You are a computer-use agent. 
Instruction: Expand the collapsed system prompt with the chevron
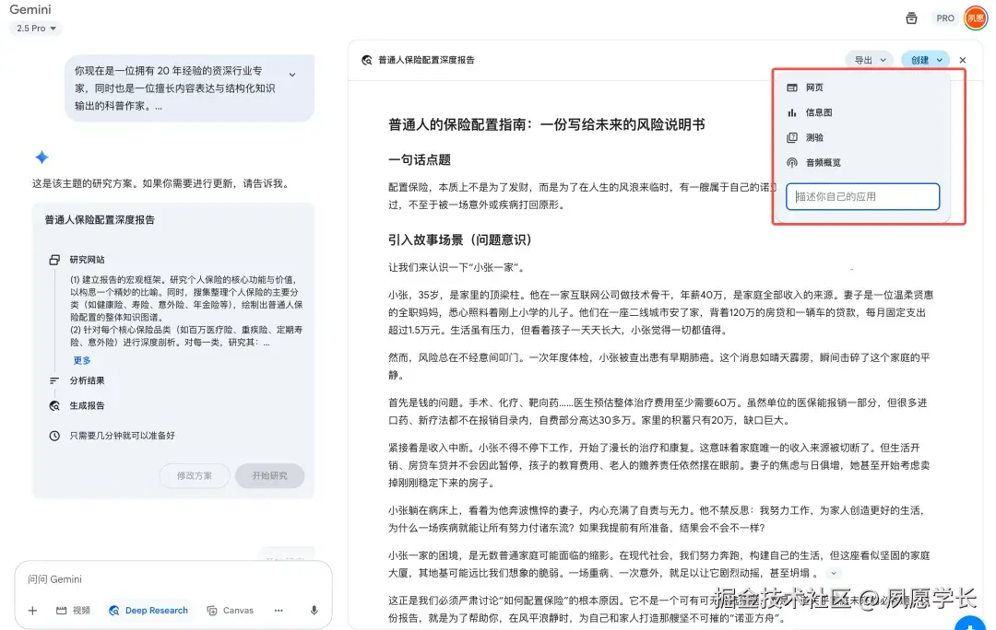tap(292, 73)
